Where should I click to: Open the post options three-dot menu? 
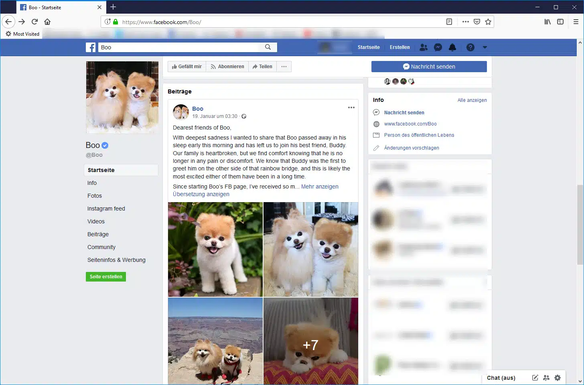point(351,107)
